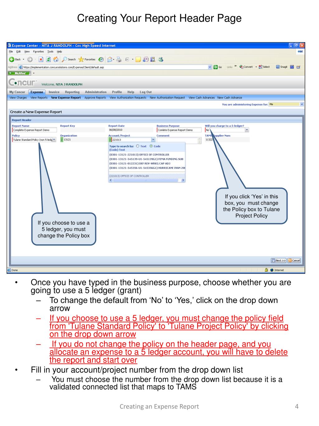Open the Favorites menu

tap(39, 51)
